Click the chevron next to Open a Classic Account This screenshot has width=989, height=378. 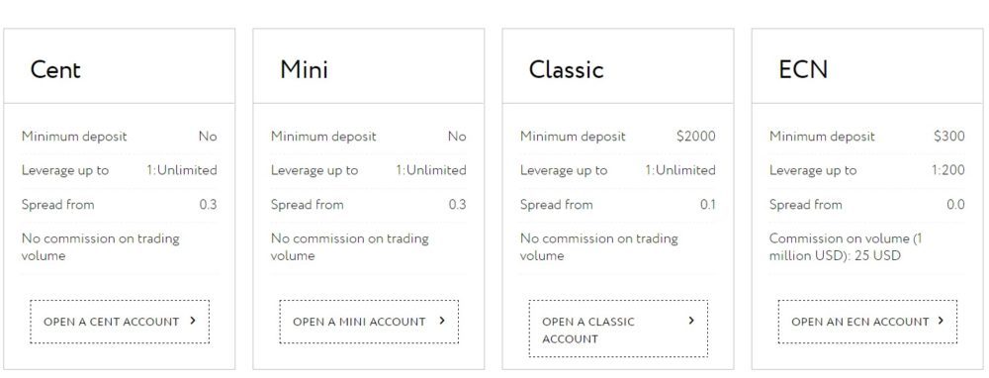pos(691,321)
